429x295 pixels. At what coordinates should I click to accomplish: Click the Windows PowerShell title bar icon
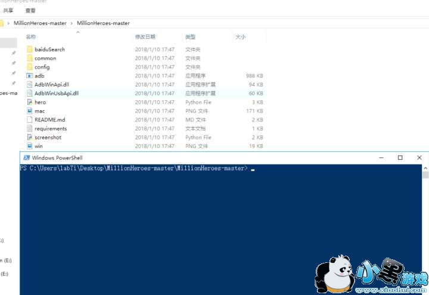[27, 157]
